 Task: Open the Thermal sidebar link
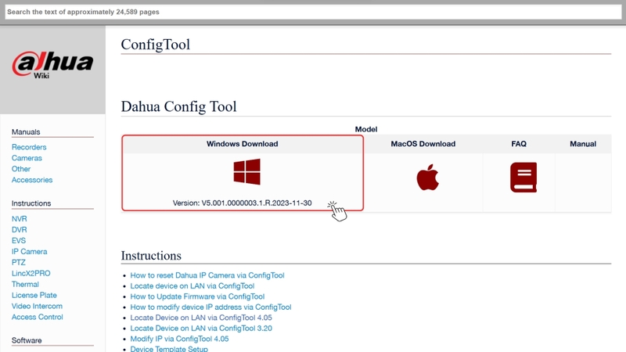pyautogui.click(x=25, y=284)
